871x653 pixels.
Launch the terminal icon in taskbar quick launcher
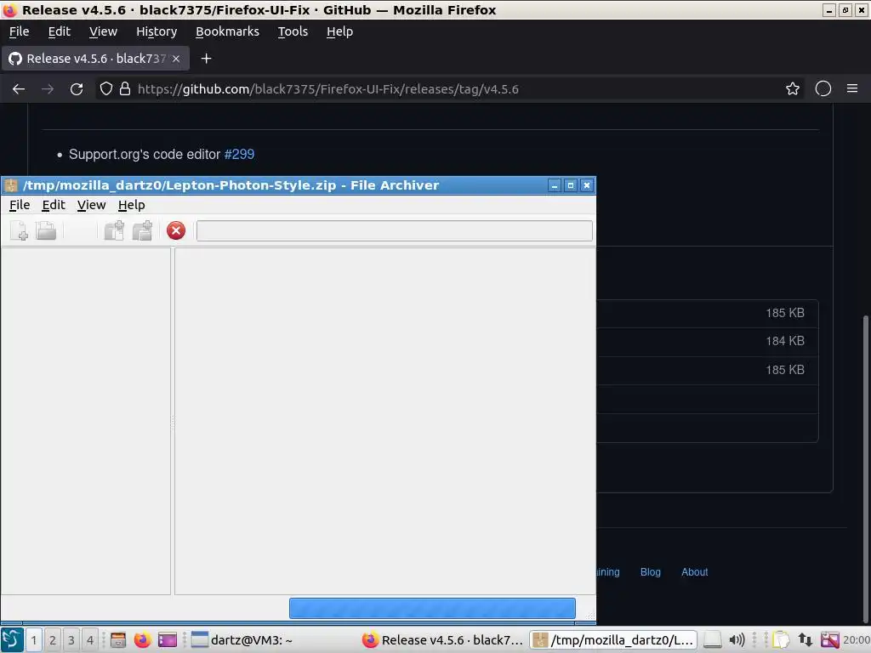(168, 640)
